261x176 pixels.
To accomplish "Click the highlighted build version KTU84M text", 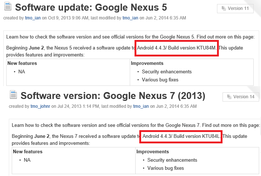I will [x=177, y=48].
